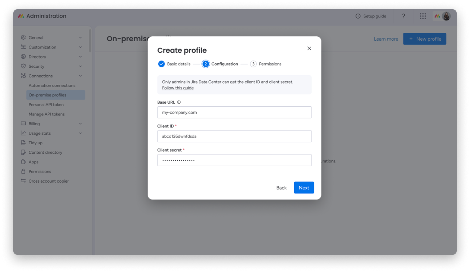This screenshot has width=470, height=272.
Task: Click inside the Client ID field
Action: click(234, 136)
